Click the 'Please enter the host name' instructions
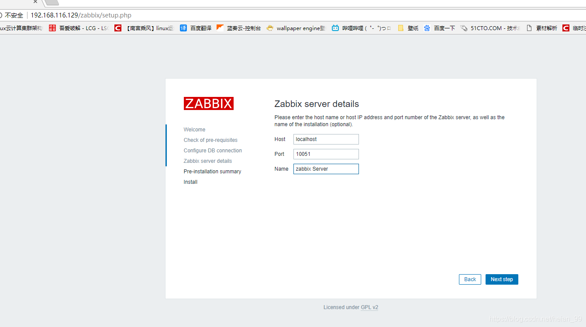This screenshot has height=327, width=586. pyautogui.click(x=390, y=121)
